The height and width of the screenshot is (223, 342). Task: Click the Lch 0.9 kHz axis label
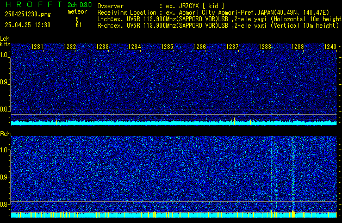tap(4, 82)
